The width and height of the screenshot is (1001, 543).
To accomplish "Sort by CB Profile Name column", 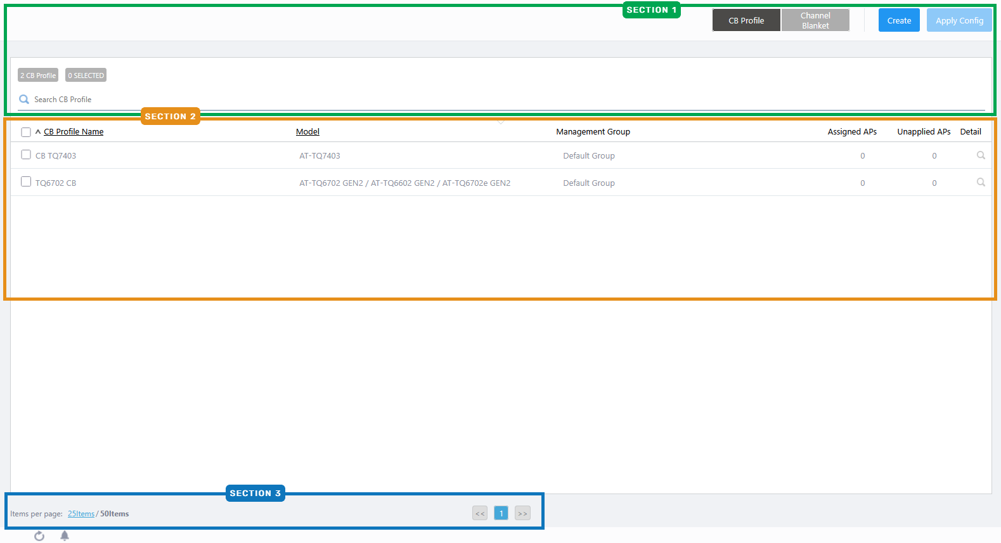I will [74, 132].
